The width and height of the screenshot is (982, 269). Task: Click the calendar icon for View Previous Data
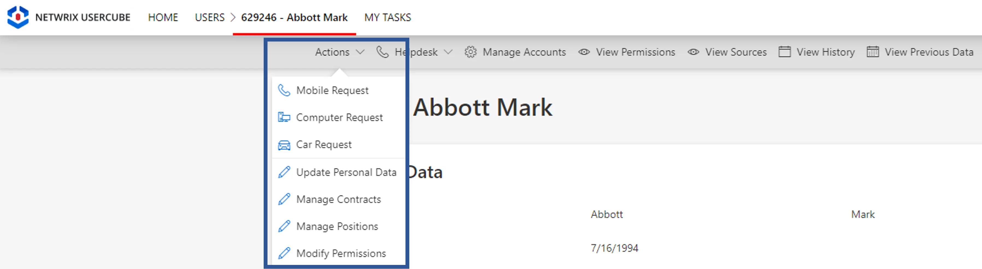pyautogui.click(x=873, y=52)
